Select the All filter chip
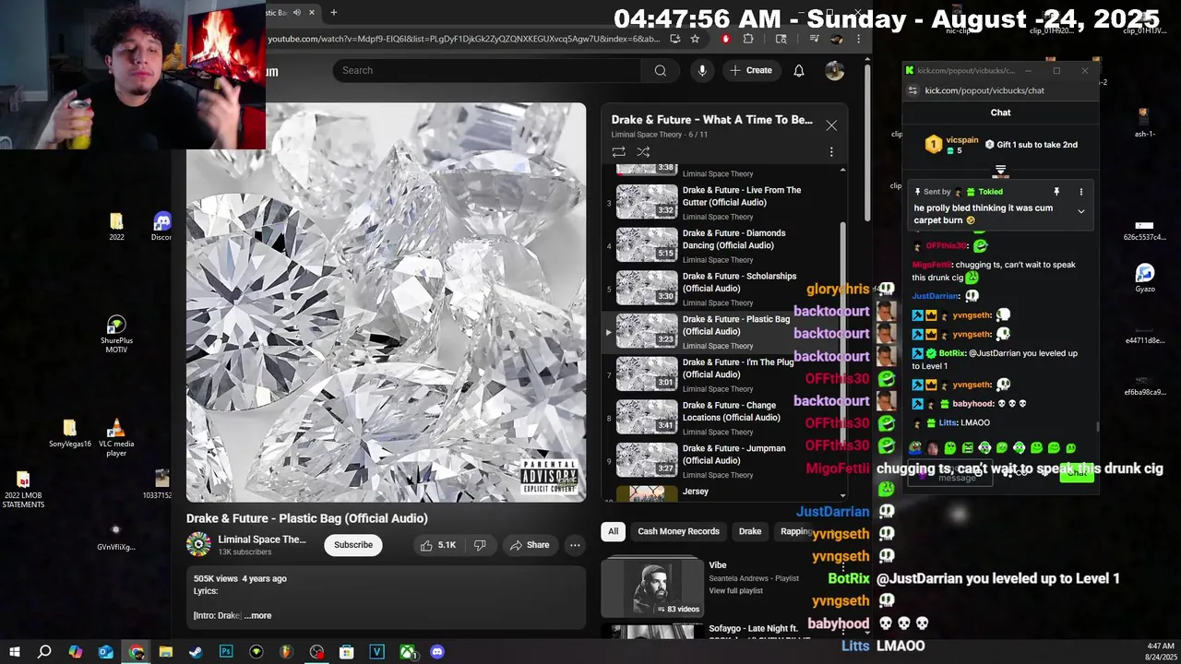 pos(613,531)
